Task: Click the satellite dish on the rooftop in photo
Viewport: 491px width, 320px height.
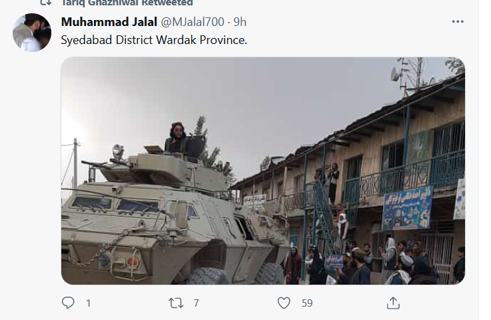Action: point(395,74)
